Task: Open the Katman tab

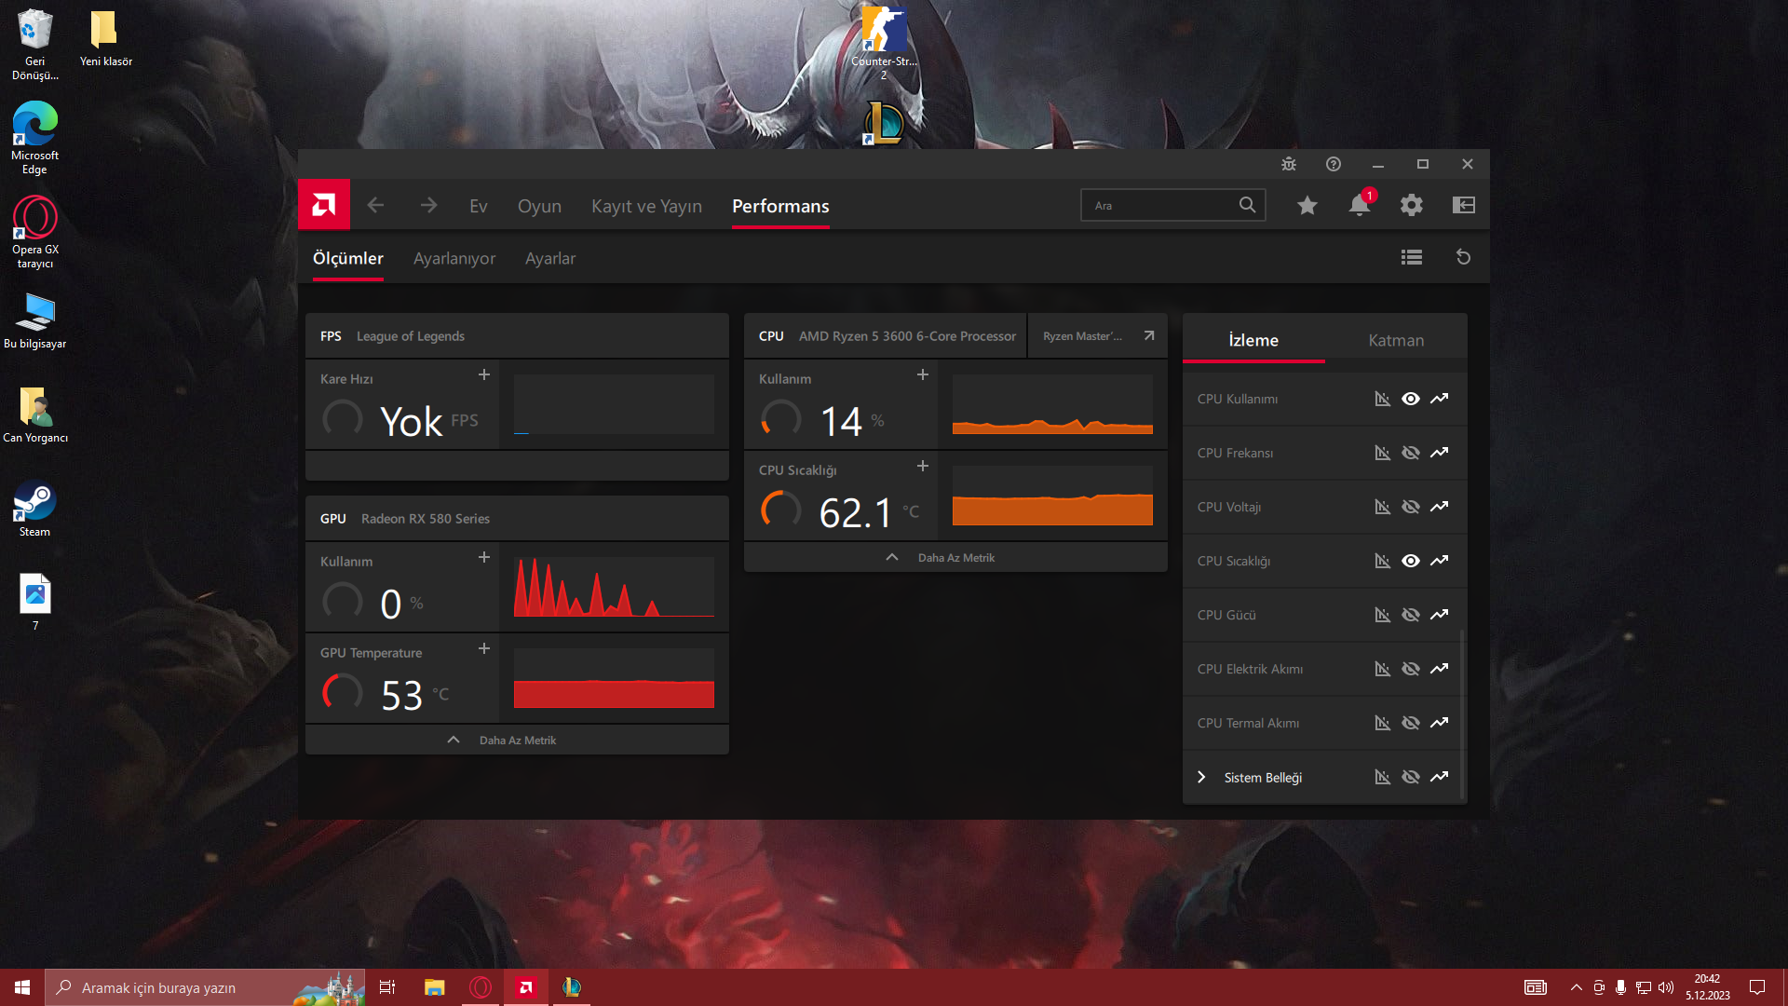Action: [1395, 340]
